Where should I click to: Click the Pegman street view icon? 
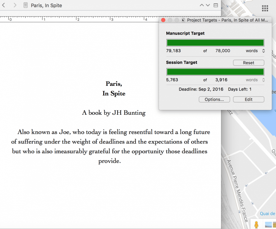tap(257, 225)
